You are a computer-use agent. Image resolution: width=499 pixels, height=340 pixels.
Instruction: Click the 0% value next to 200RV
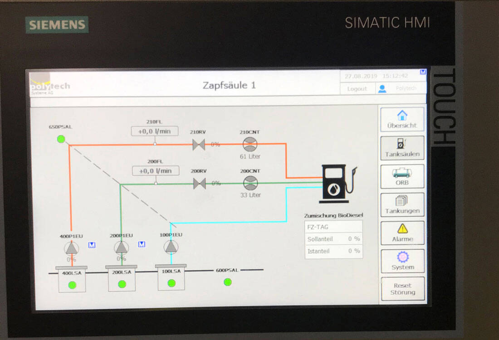[x=216, y=183]
